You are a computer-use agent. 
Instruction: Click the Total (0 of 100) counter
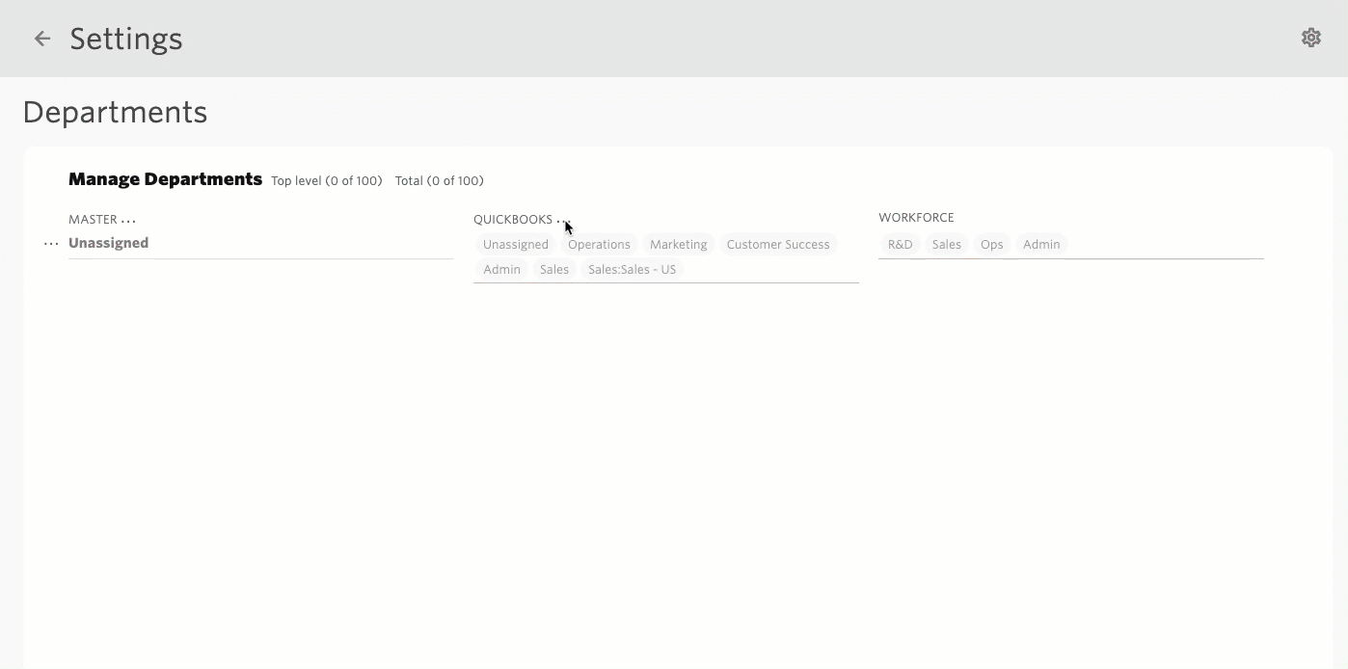[439, 181]
